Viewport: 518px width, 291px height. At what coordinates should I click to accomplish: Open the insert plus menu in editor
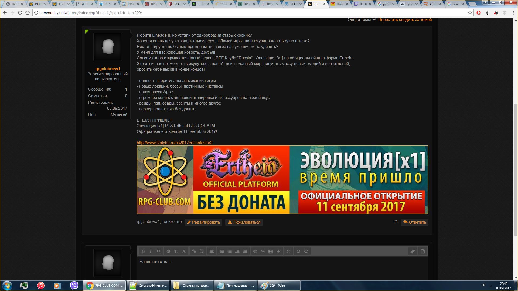tap(278, 251)
